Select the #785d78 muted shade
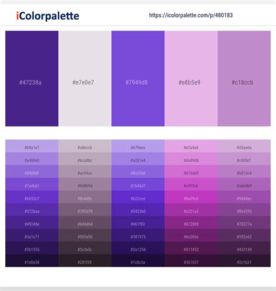The height and width of the screenshot is (291, 276). pos(85,210)
